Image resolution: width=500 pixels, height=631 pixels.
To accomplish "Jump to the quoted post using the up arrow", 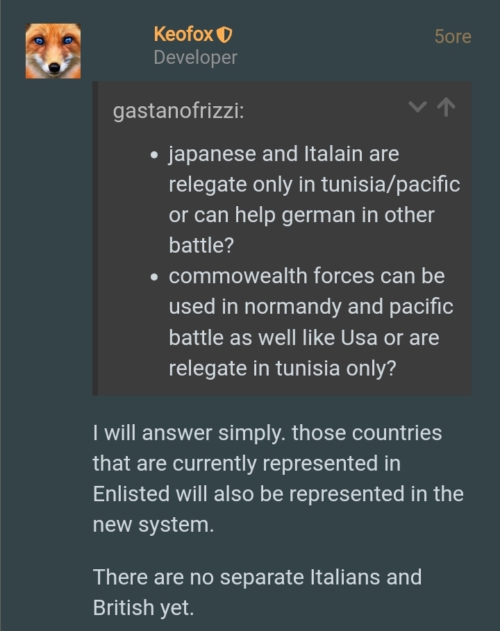I will pyautogui.click(x=447, y=107).
